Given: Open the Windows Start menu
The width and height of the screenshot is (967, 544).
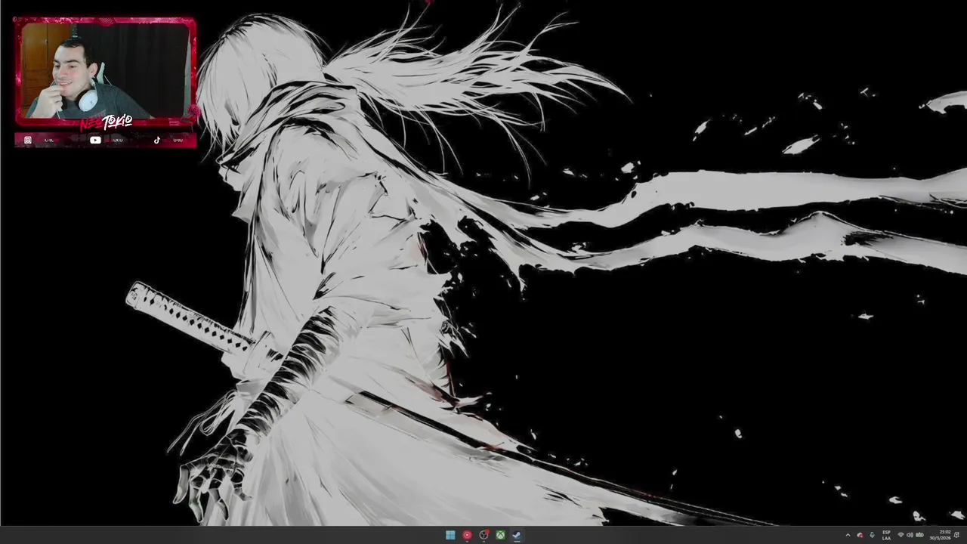Looking at the screenshot, I should tap(450, 535).
